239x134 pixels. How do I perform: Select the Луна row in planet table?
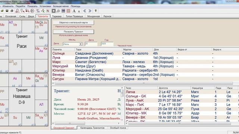click(x=145, y=58)
